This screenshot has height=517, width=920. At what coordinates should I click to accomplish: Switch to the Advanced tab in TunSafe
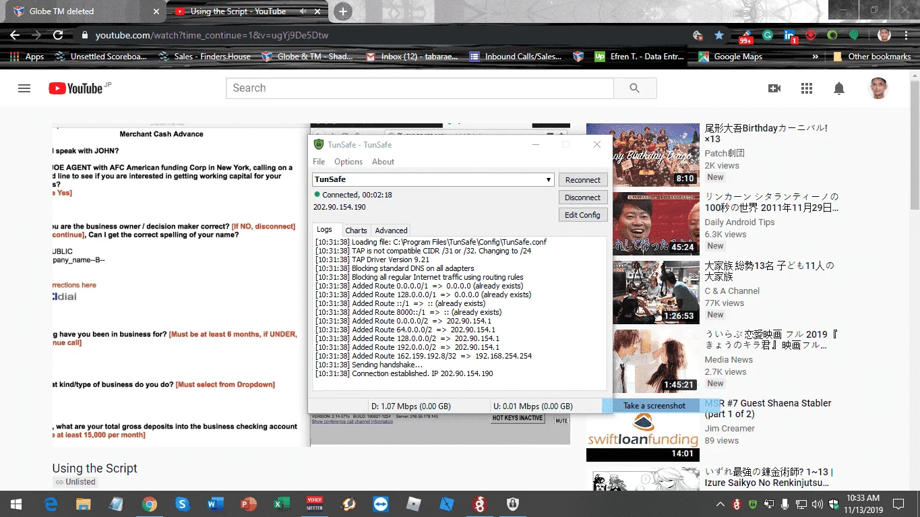pyautogui.click(x=392, y=231)
